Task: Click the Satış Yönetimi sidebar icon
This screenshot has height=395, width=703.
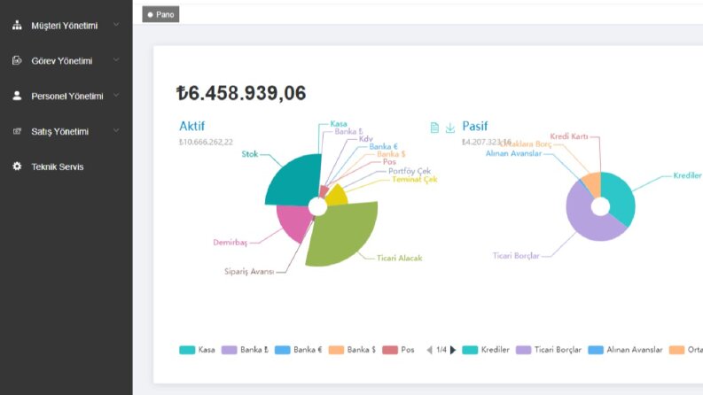Action: (17, 131)
